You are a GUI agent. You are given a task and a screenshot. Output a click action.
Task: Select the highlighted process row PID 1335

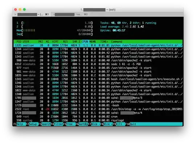[98, 45]
